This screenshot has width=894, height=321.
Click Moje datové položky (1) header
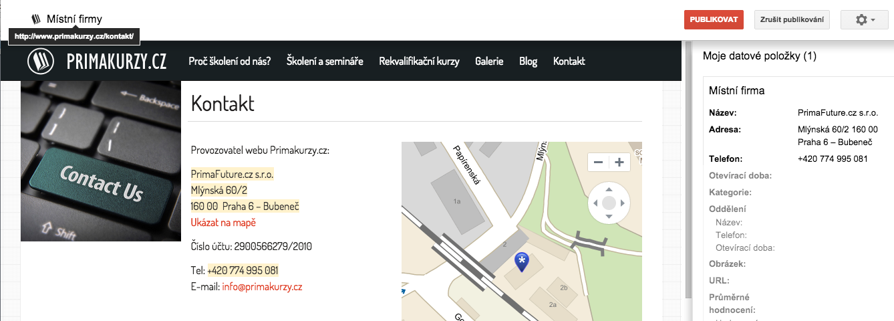[x=760, y=56]
